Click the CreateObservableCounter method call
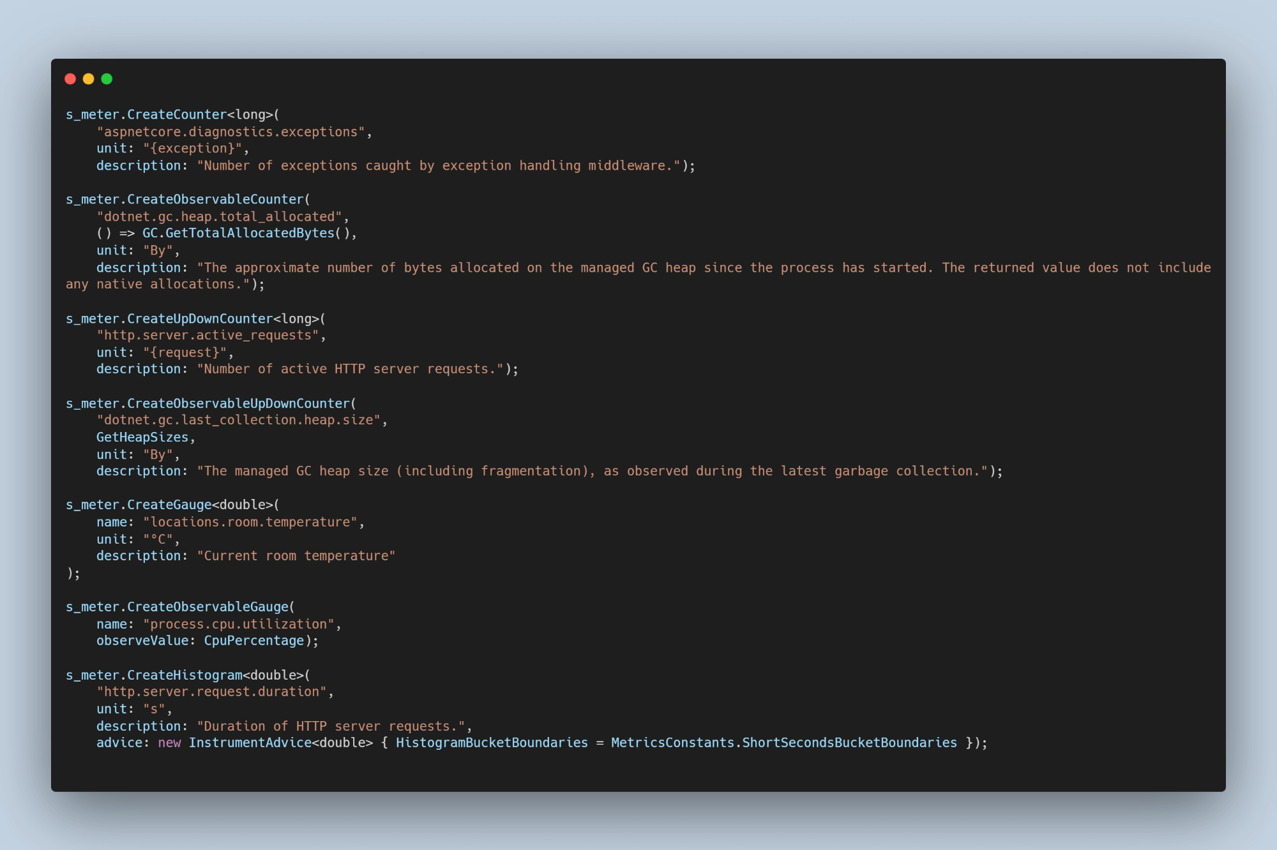1277x850 pixels. tap(215, 200)
